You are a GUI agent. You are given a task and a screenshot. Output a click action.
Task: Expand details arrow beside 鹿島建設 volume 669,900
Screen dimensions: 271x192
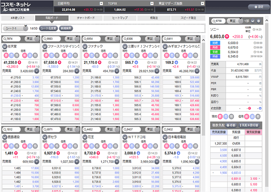[x=37, y=162]
